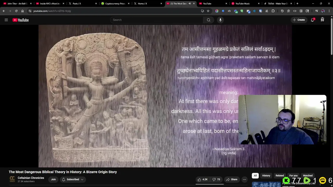Screen dimensions: 333x187
Task: Bookmark this page with star icon
Action: [208, 11]
